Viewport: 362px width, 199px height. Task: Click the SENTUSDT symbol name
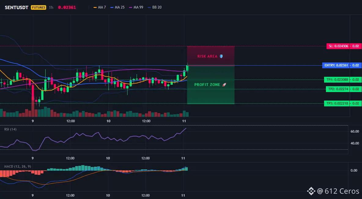[17, 7]
